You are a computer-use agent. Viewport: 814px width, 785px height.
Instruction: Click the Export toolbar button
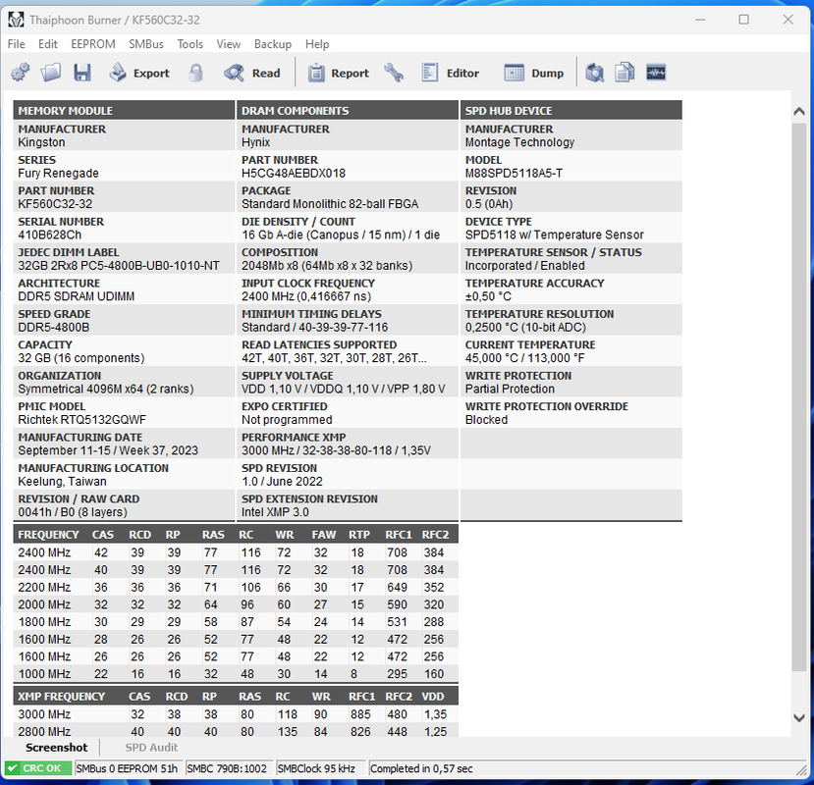click(x=139, y=73)
